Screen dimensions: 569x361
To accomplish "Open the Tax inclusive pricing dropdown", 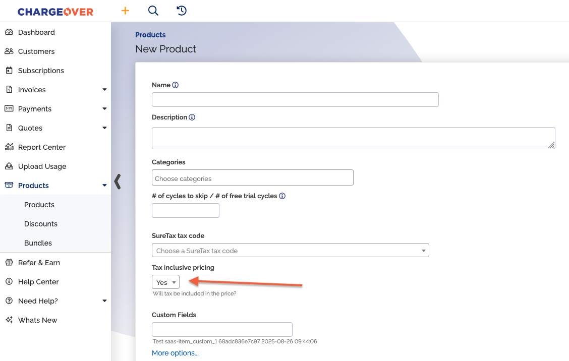I will 165,282.
